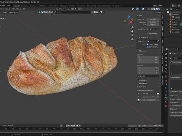
Task: Click the blue Z axis on navigation gizmo
Action: coord(129,17)
